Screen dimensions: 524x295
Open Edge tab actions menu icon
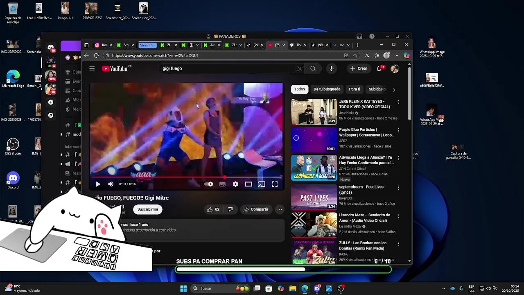coord(86,45)
